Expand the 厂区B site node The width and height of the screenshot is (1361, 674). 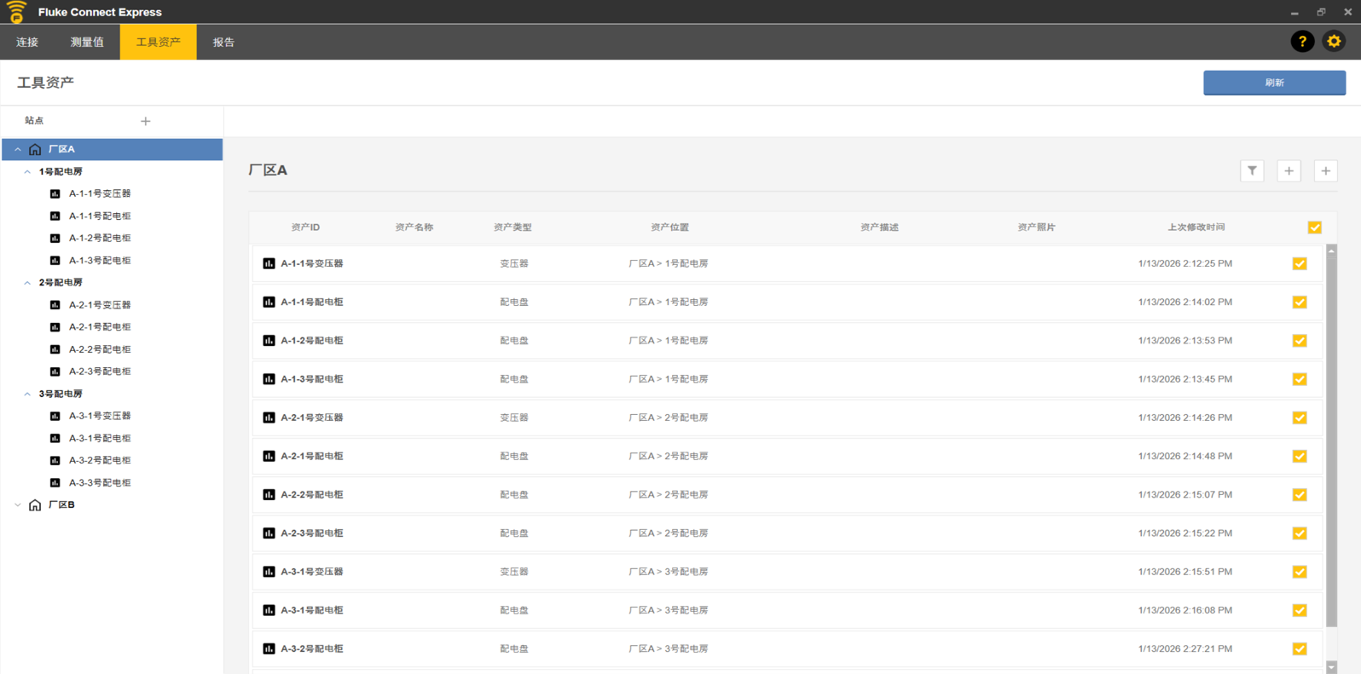coord(18,505)
